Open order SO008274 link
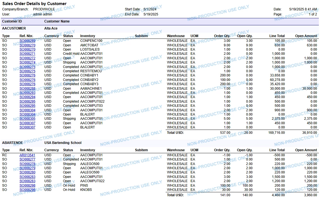 click(x=27, y=62)
